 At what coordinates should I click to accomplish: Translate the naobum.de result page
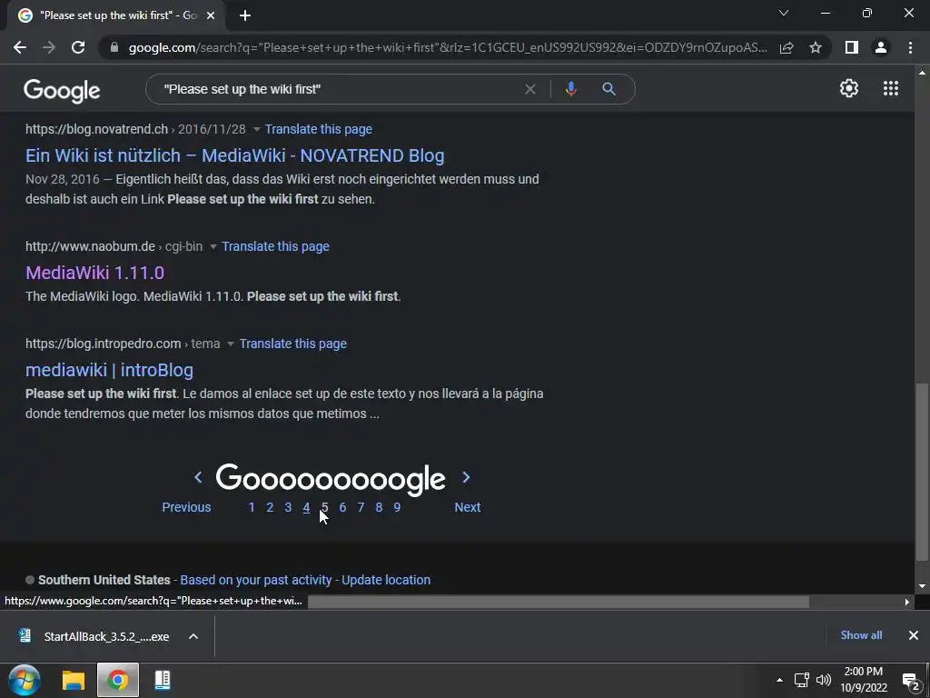coord(275,246)
